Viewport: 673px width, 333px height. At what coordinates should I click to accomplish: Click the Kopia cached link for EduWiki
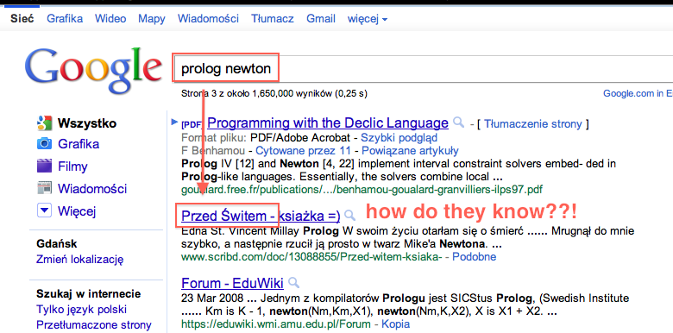[396, 324]
